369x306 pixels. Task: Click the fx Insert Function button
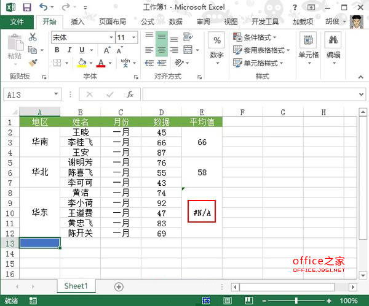(x=130, y=94)
